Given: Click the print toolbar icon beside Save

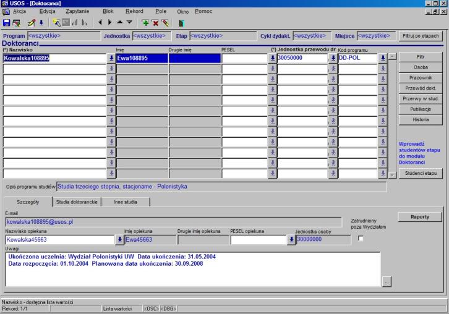Looking at the screenshot, I should point(16,23).
